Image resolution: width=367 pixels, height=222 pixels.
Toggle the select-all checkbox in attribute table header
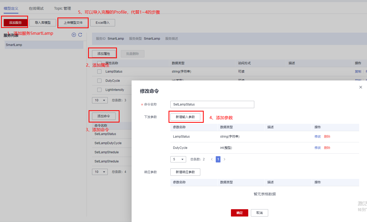click(x=99, y=63)
